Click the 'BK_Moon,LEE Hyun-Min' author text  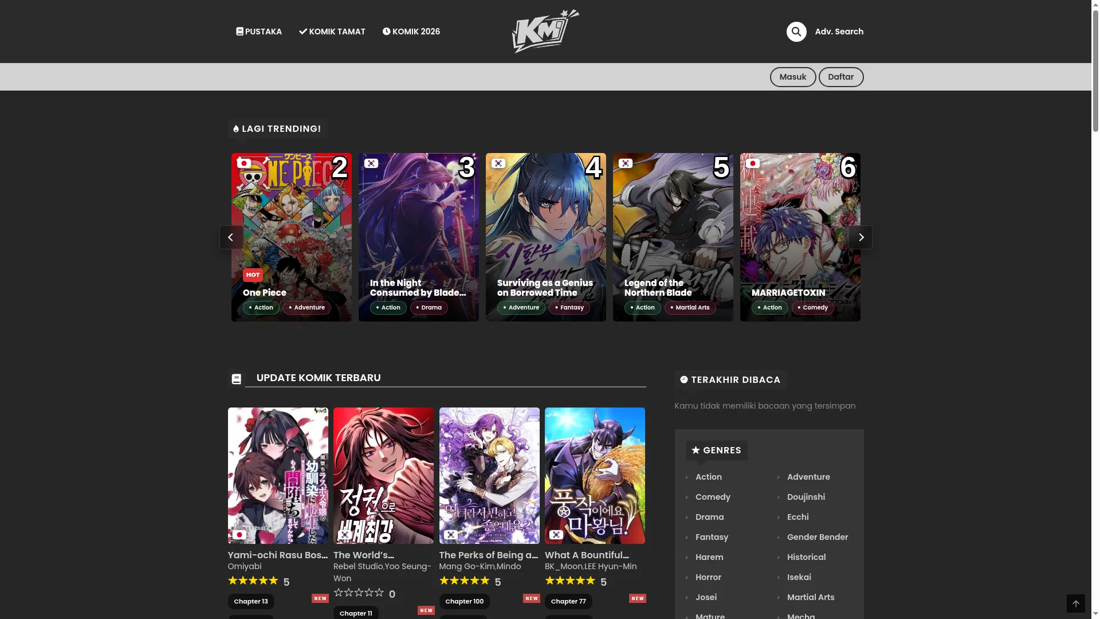coord(591,566)
